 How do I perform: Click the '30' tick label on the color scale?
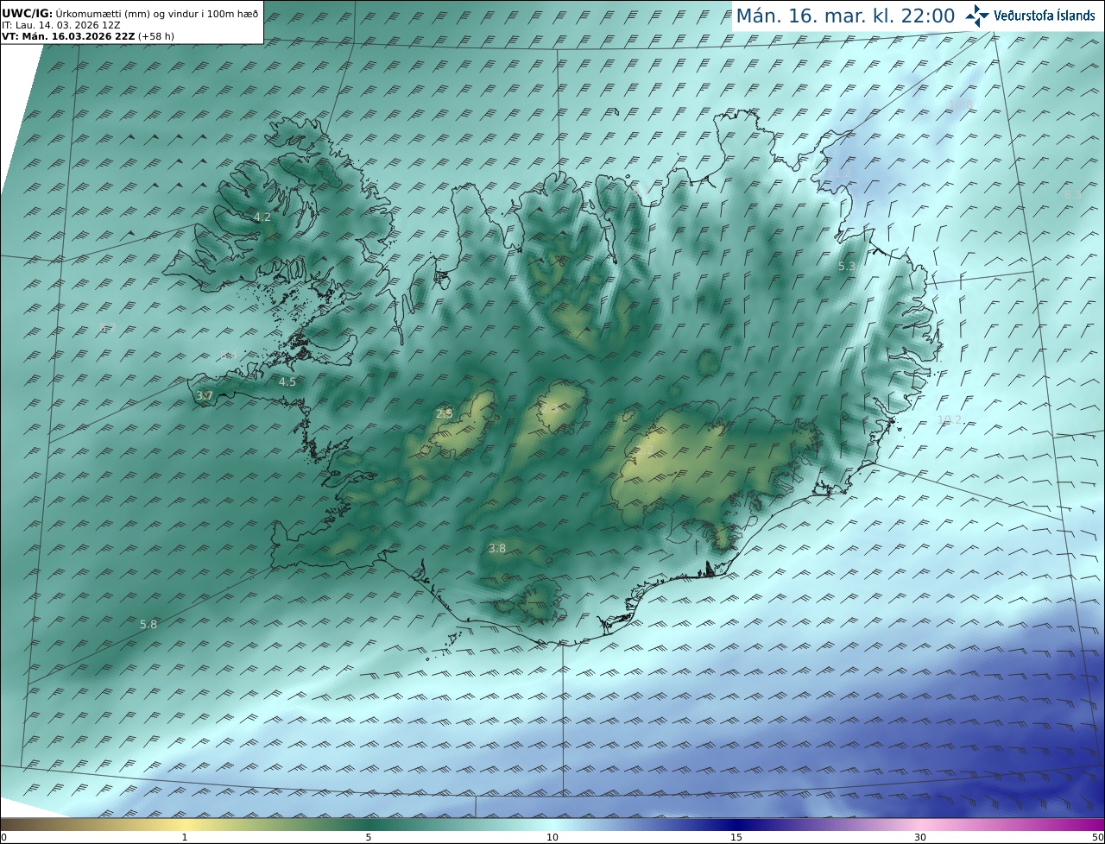click(920, 837)
